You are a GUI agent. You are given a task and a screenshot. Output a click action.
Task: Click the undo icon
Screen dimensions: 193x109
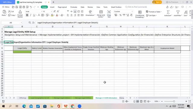pyautogui.click(x=31, y=7)
